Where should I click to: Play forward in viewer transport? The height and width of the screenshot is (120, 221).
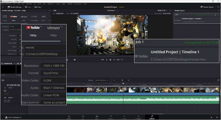(114, 60)
